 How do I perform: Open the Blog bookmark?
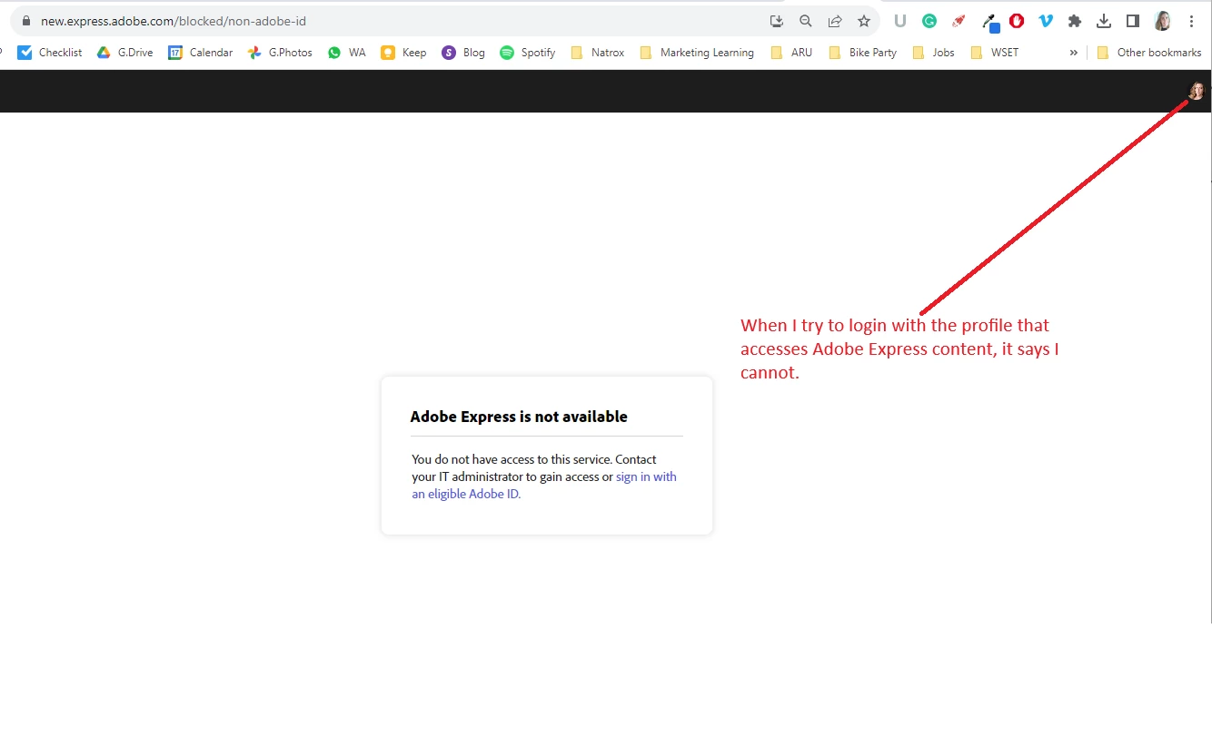coord(463,53)
